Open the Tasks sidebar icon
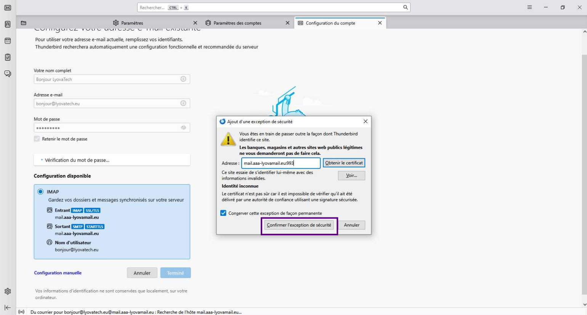The image size is (587, 315). click(8, 57)
